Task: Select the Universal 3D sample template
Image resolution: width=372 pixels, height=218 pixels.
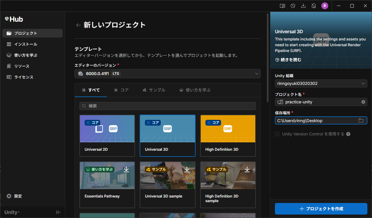Action: pos(167,185)
